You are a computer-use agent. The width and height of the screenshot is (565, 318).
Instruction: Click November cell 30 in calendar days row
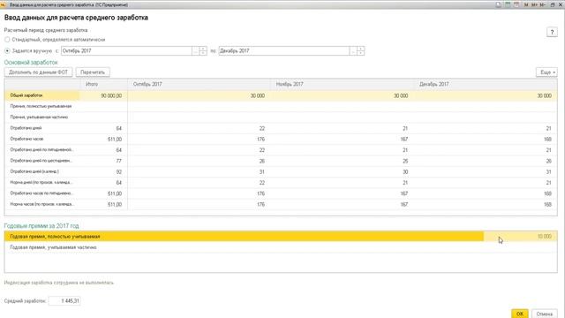point(343,172)
